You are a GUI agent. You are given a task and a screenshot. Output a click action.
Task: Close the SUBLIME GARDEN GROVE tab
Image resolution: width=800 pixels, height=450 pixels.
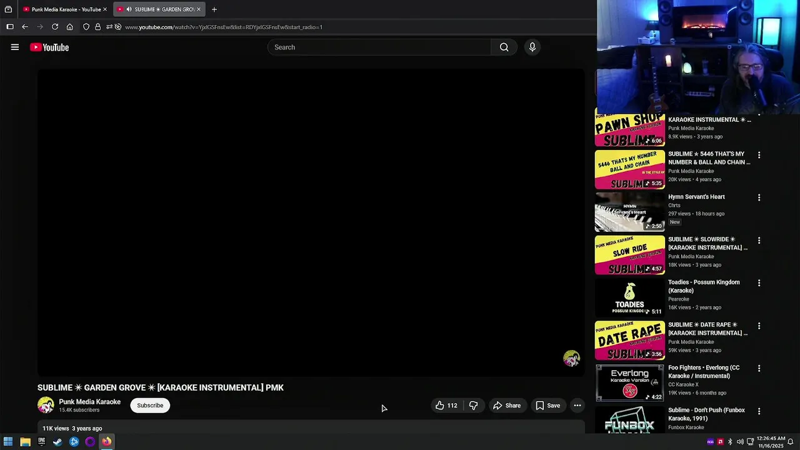(x=199, y=9)
